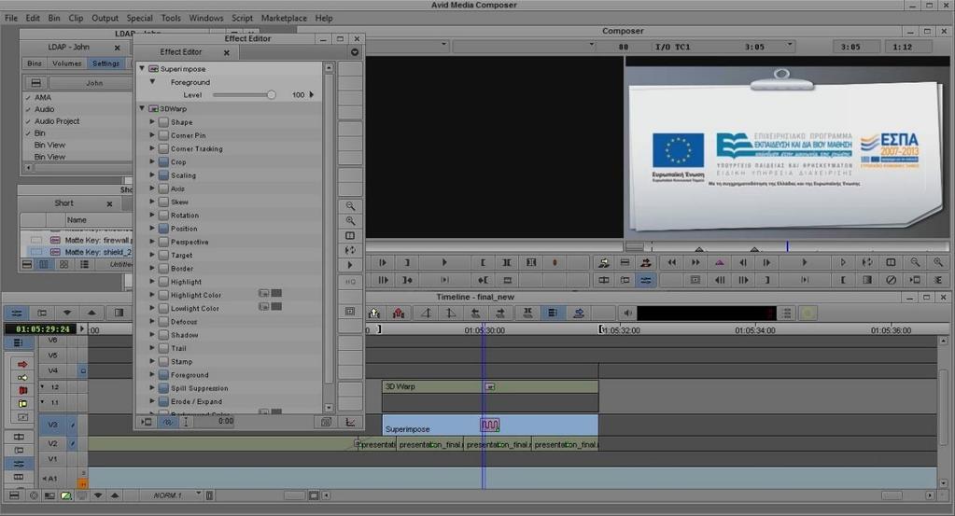Toggle the Border parameter enable button

(x=163, y=269)
